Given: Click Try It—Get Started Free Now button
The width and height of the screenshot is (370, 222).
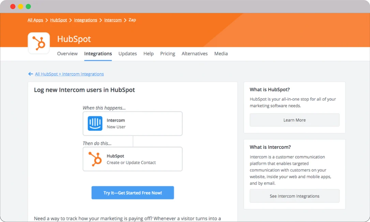Looking at the screenshot, I should click(133, 193).
